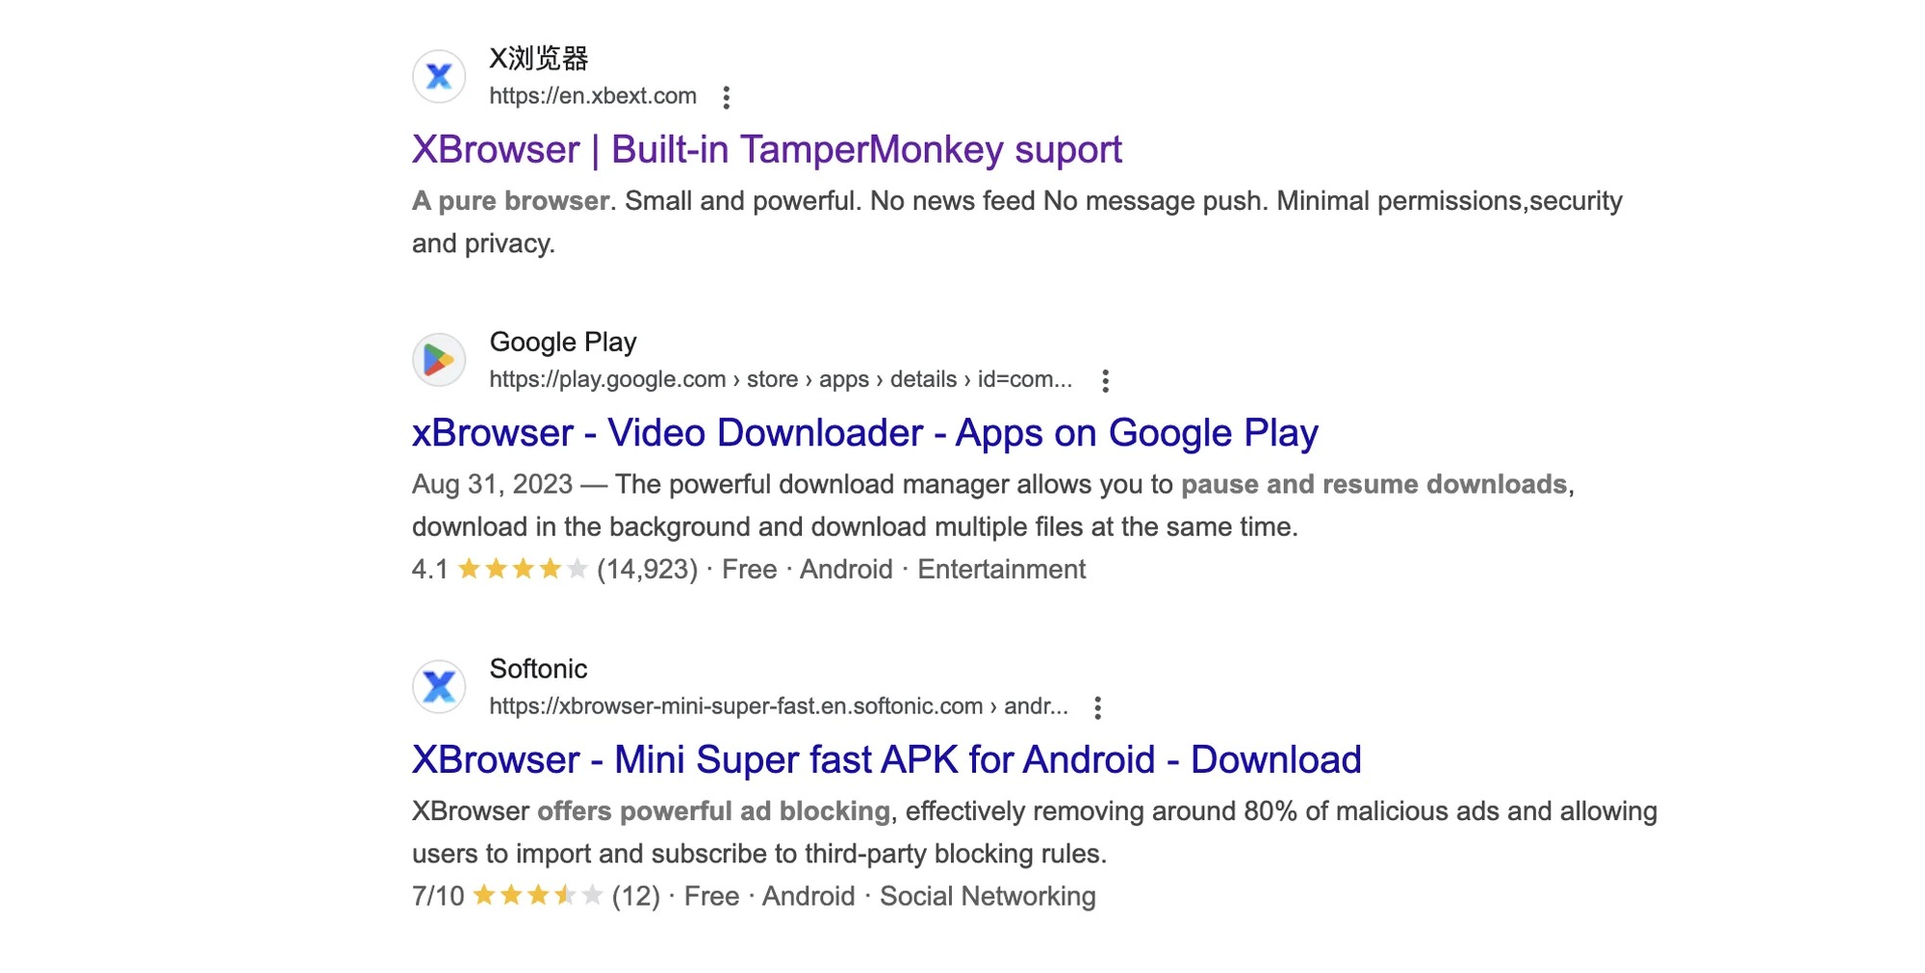
Task: Click the Softonic result's XBrowser favicon
Action: tap(439, 687)
